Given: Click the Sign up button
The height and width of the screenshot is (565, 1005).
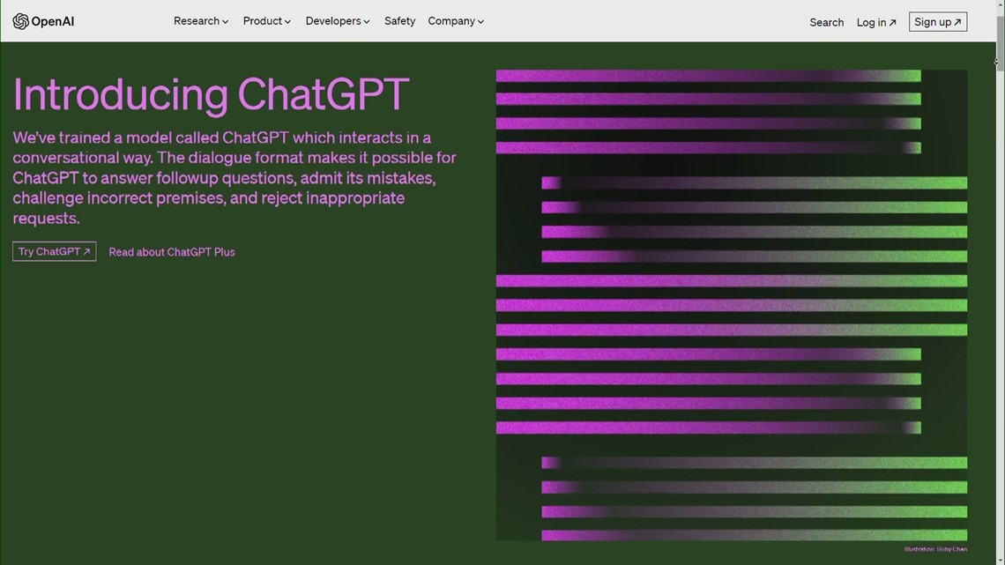Looking at the screenshot, I should tap(938, 22).
